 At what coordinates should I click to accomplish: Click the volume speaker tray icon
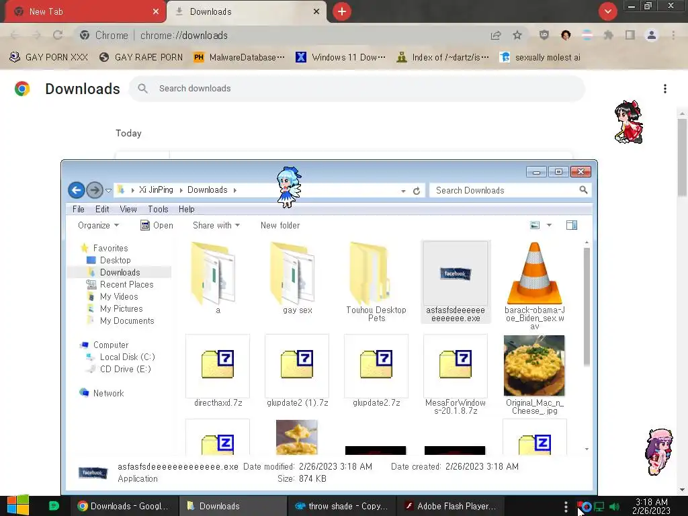[614, 507]
